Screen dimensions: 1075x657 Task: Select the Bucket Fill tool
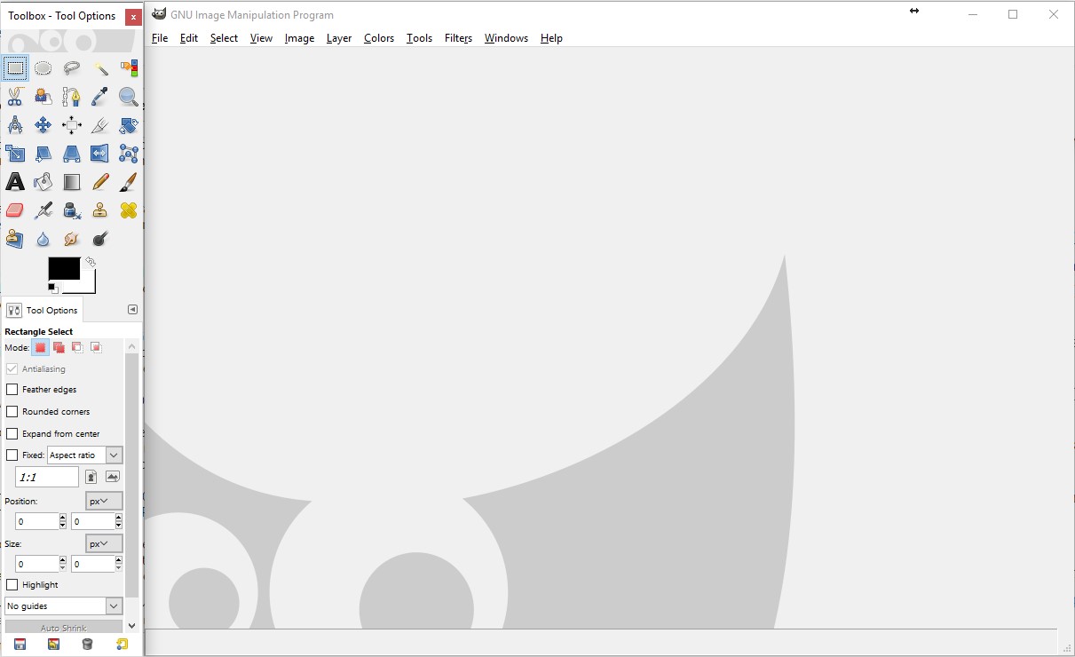tap(43, 182)
